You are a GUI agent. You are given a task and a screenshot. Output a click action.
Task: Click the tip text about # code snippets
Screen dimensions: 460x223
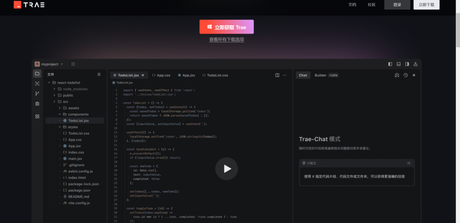(x=355, y=177)
